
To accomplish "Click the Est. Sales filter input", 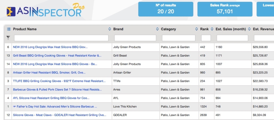I will click(232, 38).
